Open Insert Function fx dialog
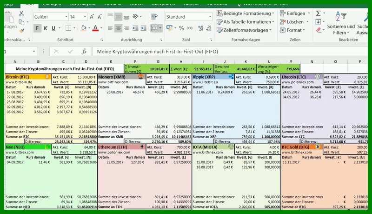372x214 pixels. [x=84, y=52]
